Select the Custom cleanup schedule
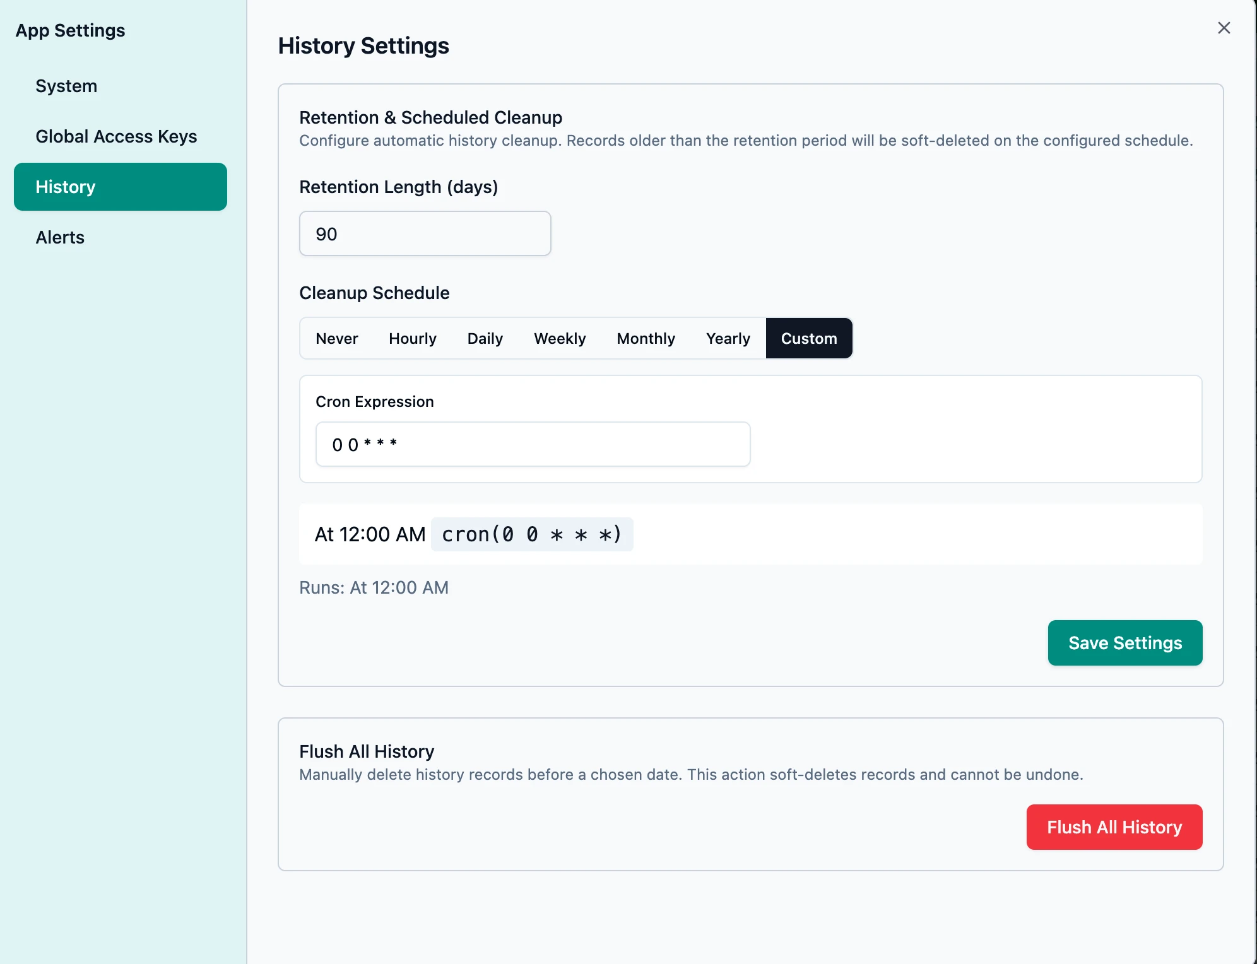Viewport: 1257px width, 964px height. click(809, 338)
